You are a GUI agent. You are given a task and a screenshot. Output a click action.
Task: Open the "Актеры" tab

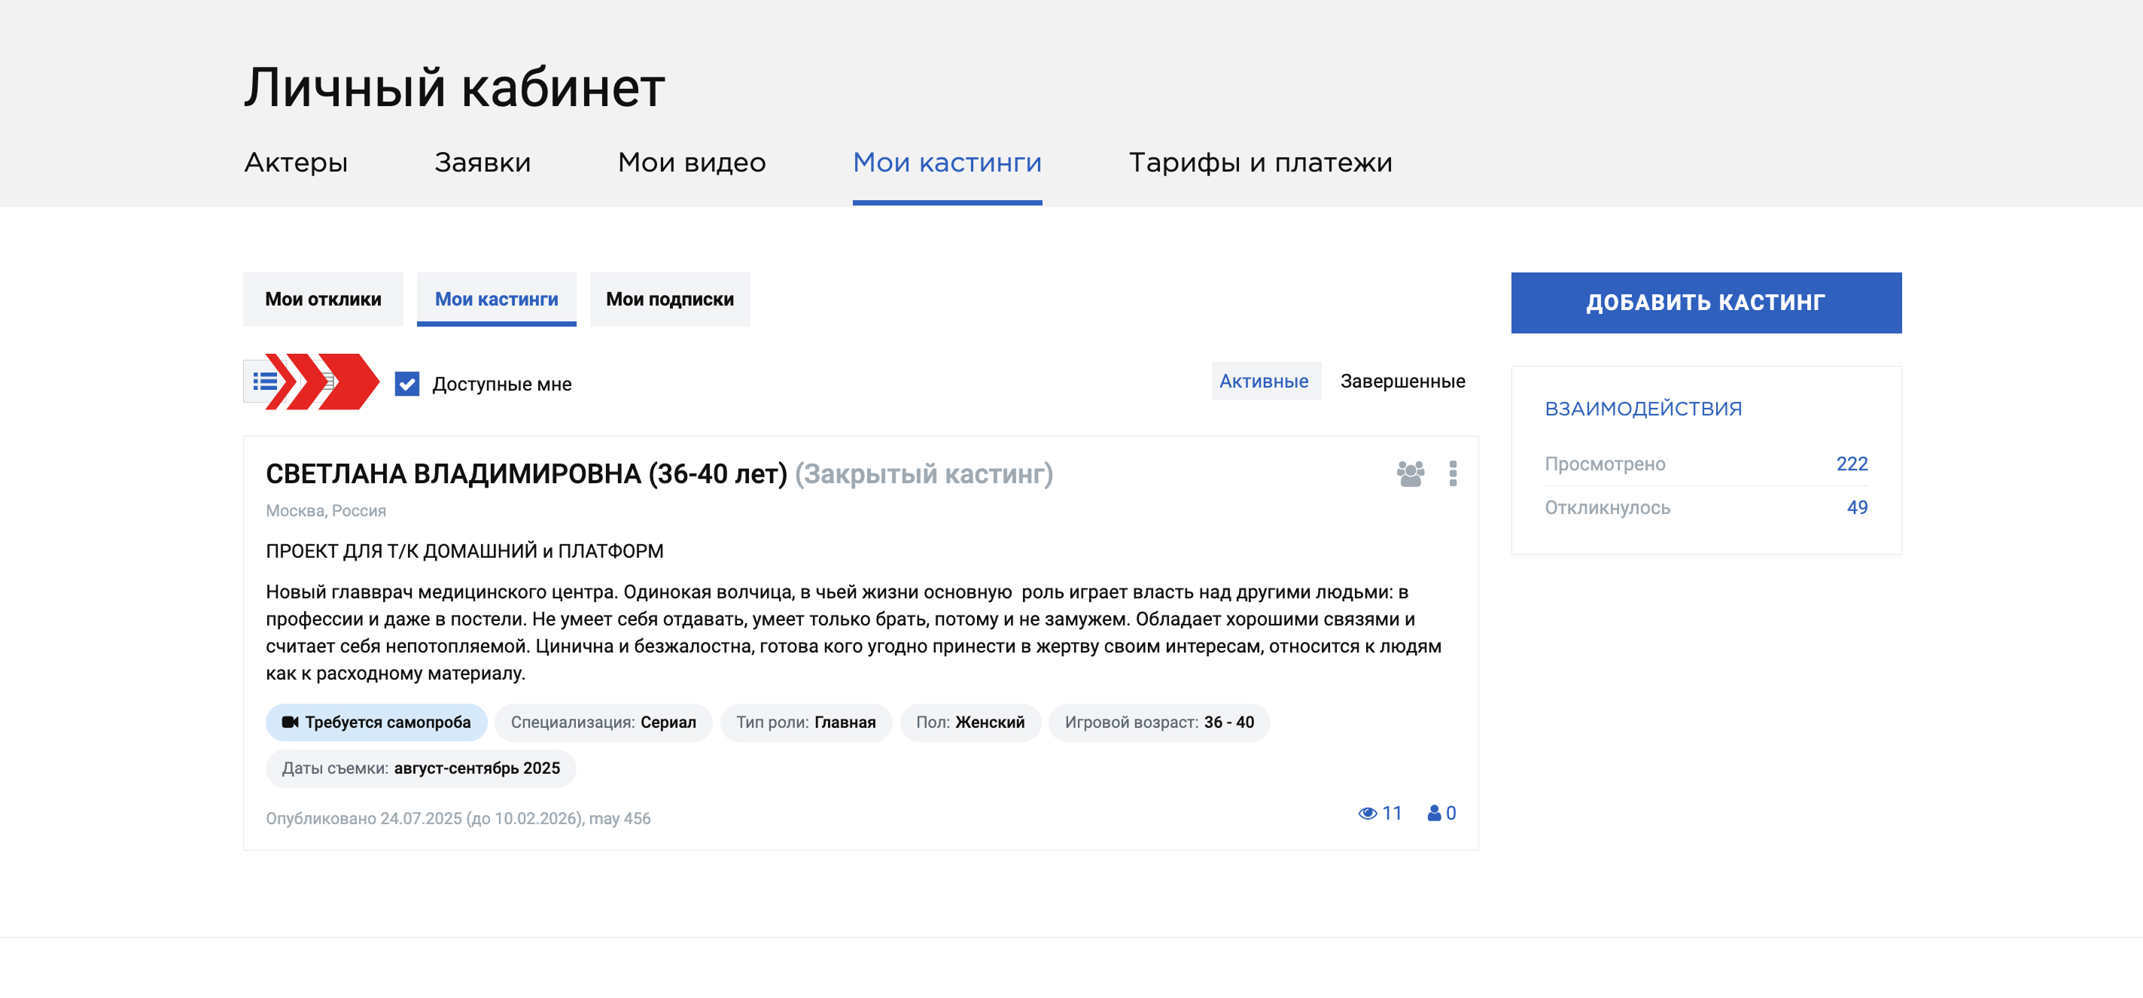pos(295,162)
